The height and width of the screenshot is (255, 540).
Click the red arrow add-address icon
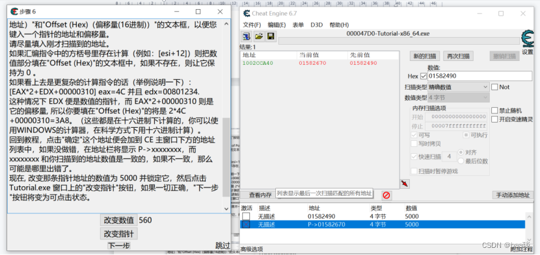click(405, 184)
